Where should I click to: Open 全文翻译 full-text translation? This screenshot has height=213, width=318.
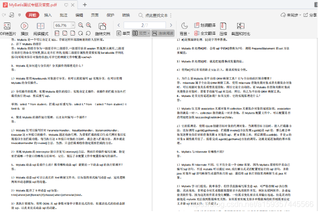[205, 33]
